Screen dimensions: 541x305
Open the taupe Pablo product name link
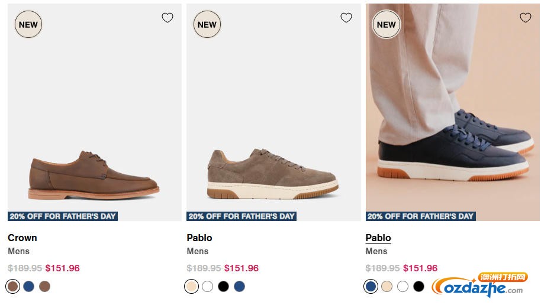tap(199, 238)
